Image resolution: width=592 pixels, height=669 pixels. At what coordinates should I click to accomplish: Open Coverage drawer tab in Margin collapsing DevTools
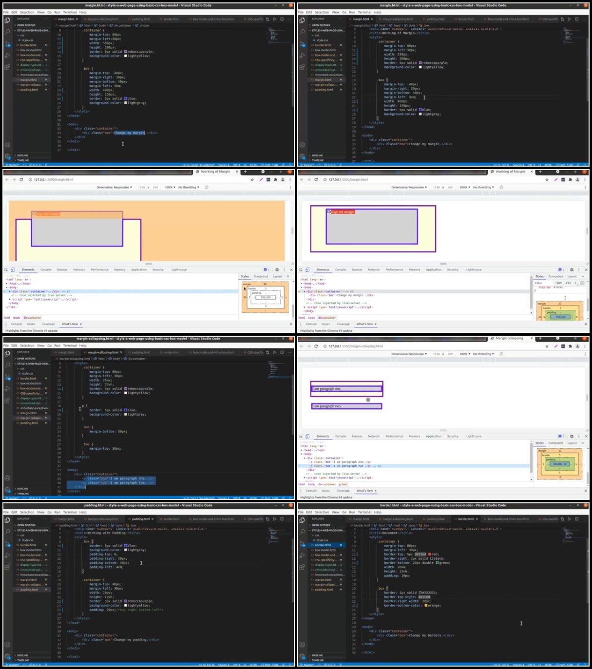tap(343, 491)
